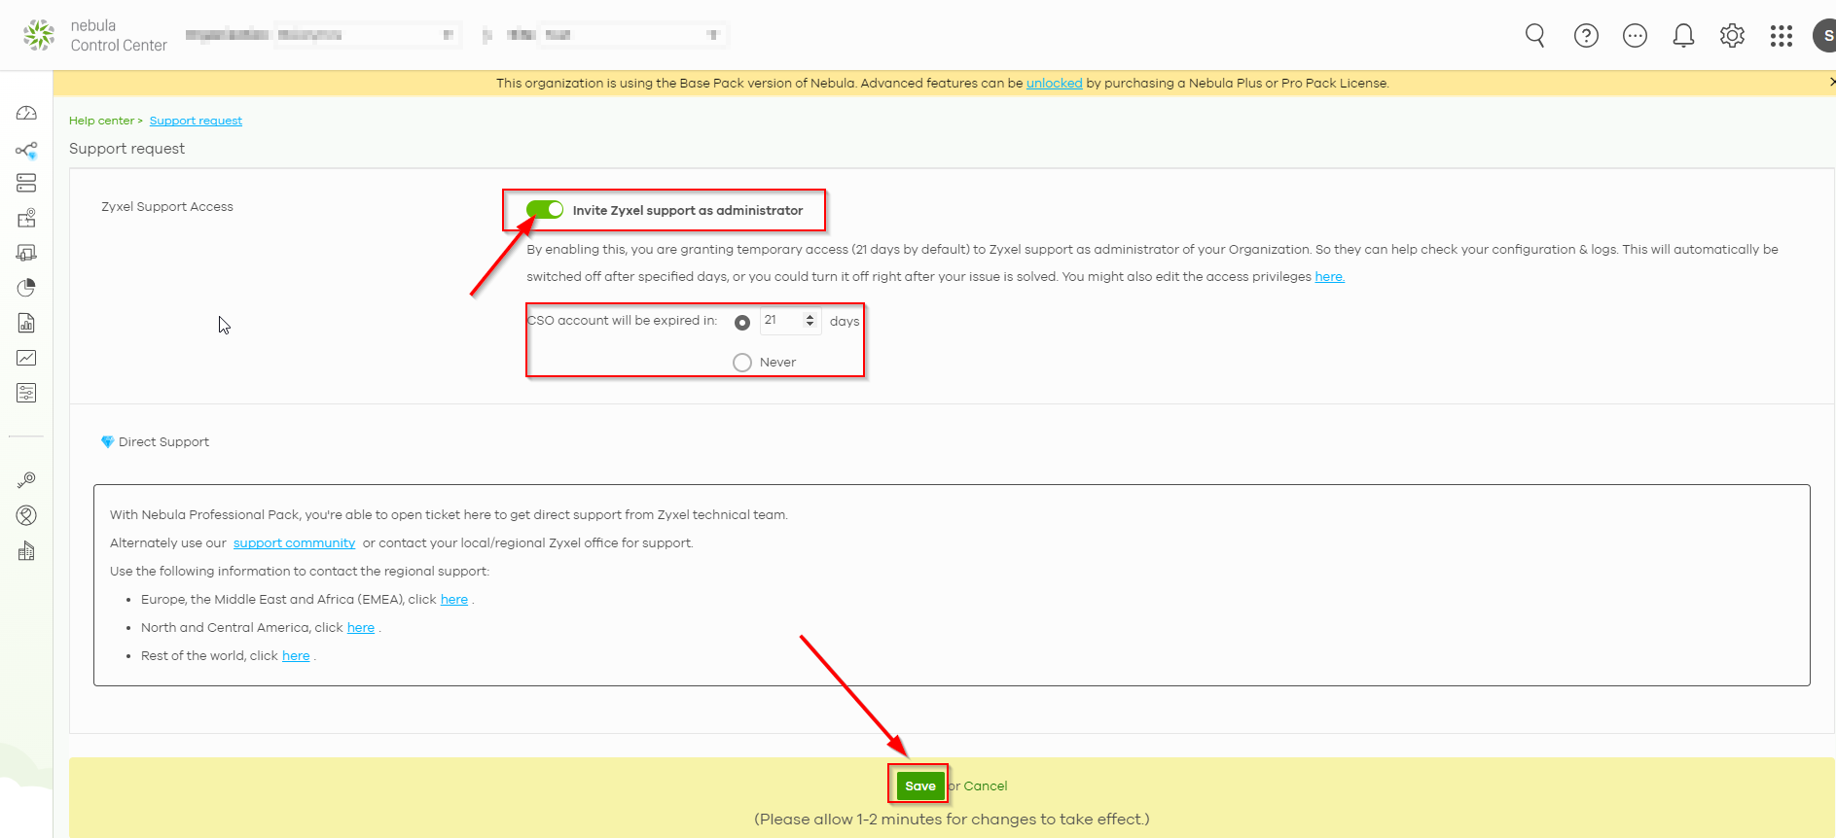The width and height of the screenshot is (1836, 838).
Task: Select the Never radio button
Action: 742,363
